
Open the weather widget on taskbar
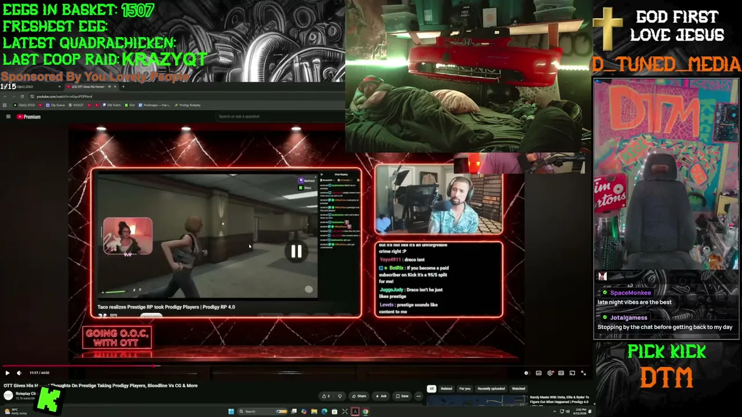click(15, 411)
